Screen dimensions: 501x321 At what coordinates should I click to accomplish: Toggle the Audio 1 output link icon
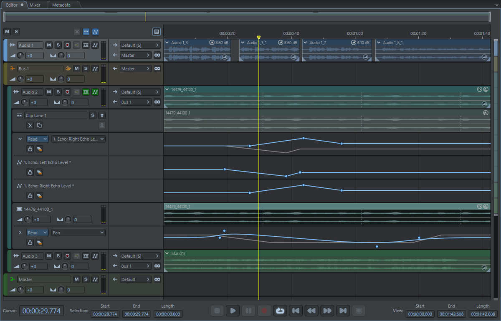click(x=157, y=55)
